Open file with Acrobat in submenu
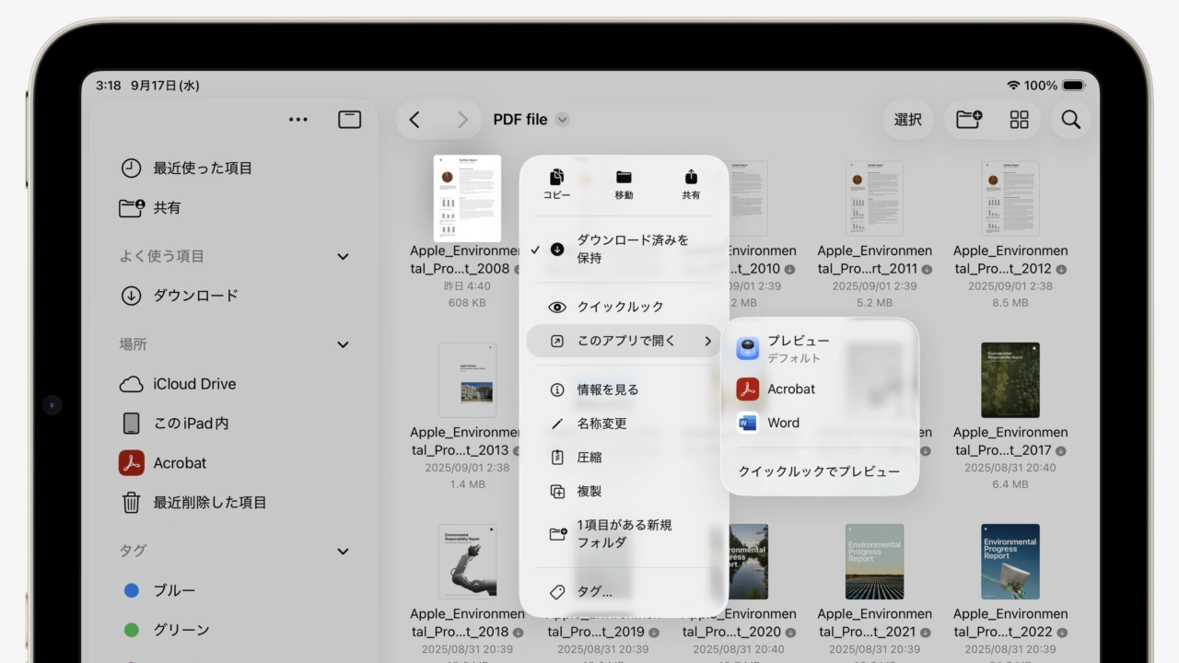This screenshot has height=663, width=1179. point(790,389)
